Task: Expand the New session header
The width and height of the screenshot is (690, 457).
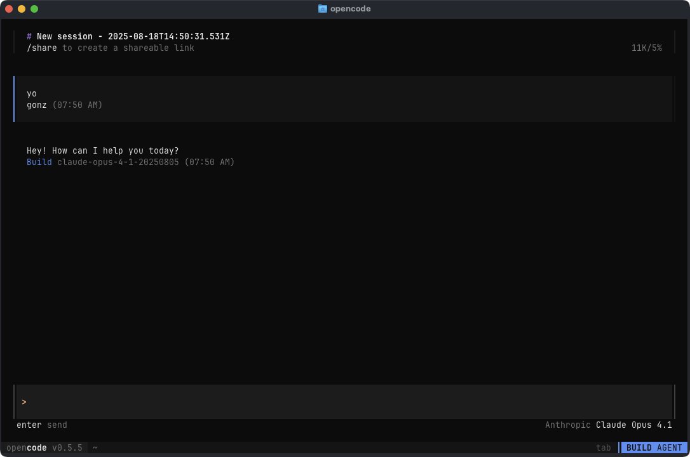Action: pos(127,36)
